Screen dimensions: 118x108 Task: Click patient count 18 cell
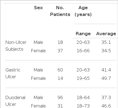pos(60,42)
